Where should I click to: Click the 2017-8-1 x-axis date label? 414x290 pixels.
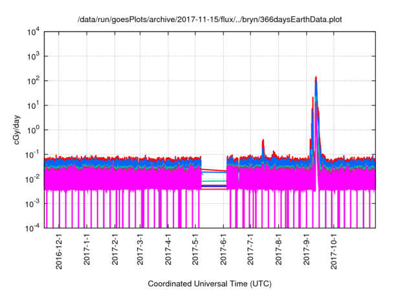(x=279, y=249)
